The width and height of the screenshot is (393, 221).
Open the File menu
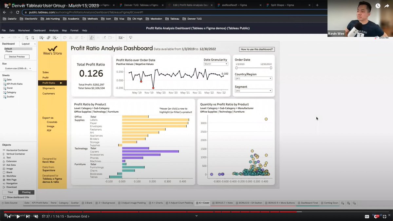tap(4, 30)
